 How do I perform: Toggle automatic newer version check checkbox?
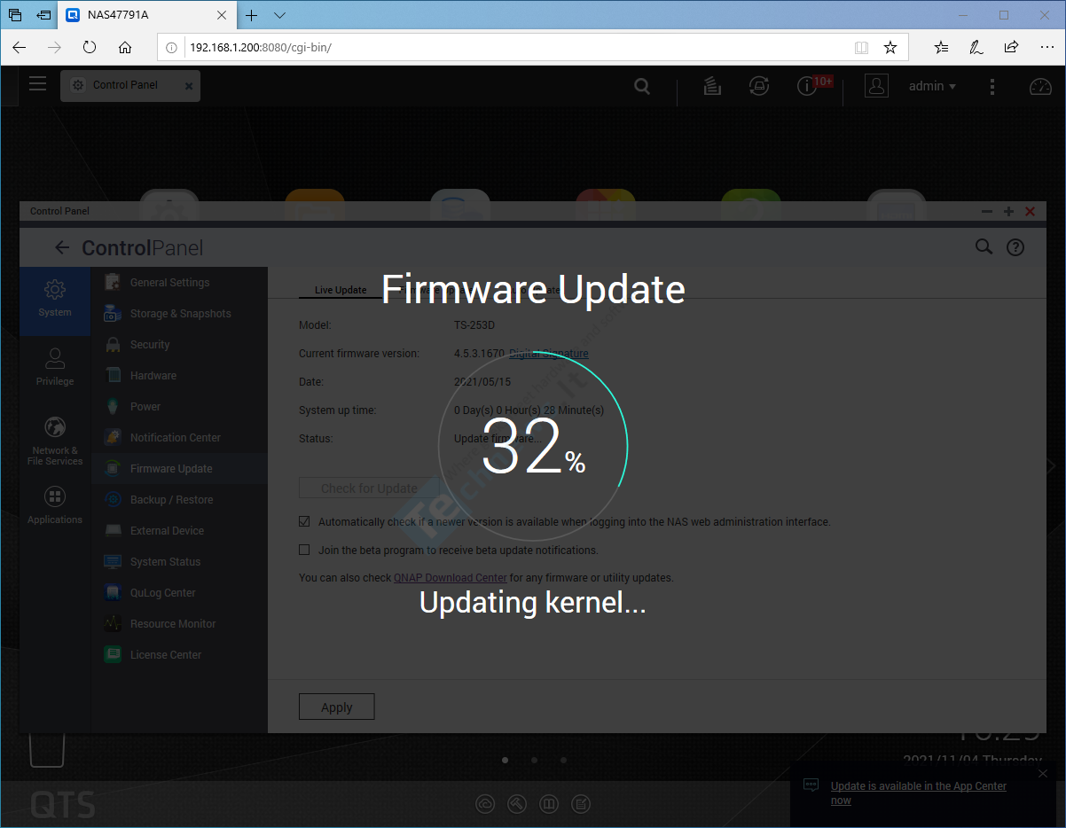pyautogui.click(x=304, y=522)
